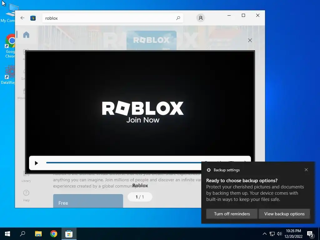Click the Free install button
This screenshot has width=320, height=240.
coord(88,201)
